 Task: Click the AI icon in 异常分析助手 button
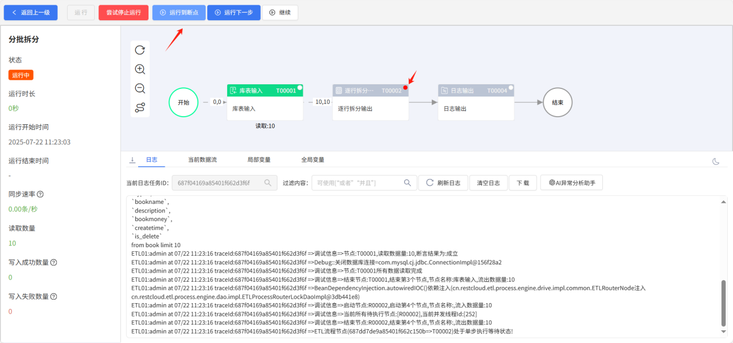coord(551,183)
